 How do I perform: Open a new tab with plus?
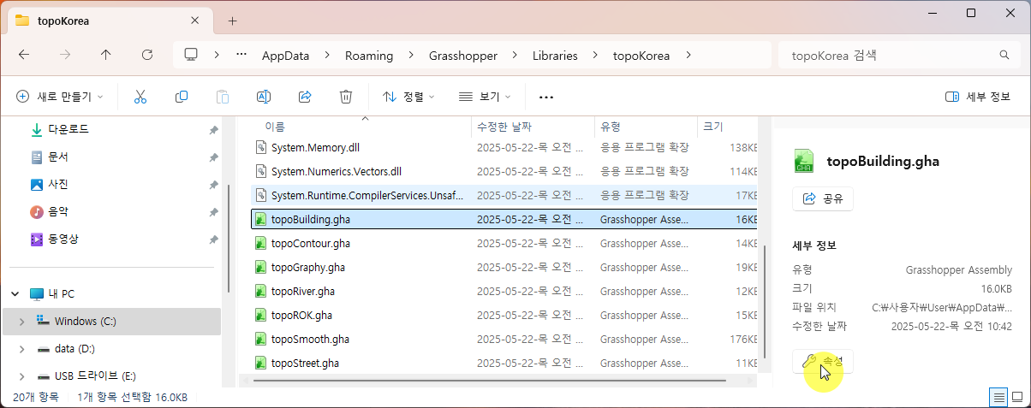[x=232, y=21]
